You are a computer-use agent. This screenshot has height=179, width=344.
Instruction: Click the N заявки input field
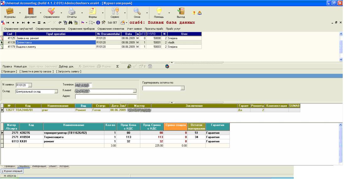(x=22, y=85)
